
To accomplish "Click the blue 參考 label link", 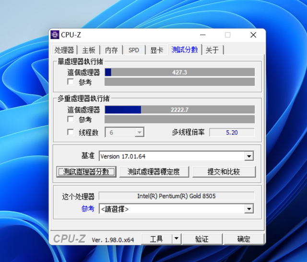I will click(88, 209).
